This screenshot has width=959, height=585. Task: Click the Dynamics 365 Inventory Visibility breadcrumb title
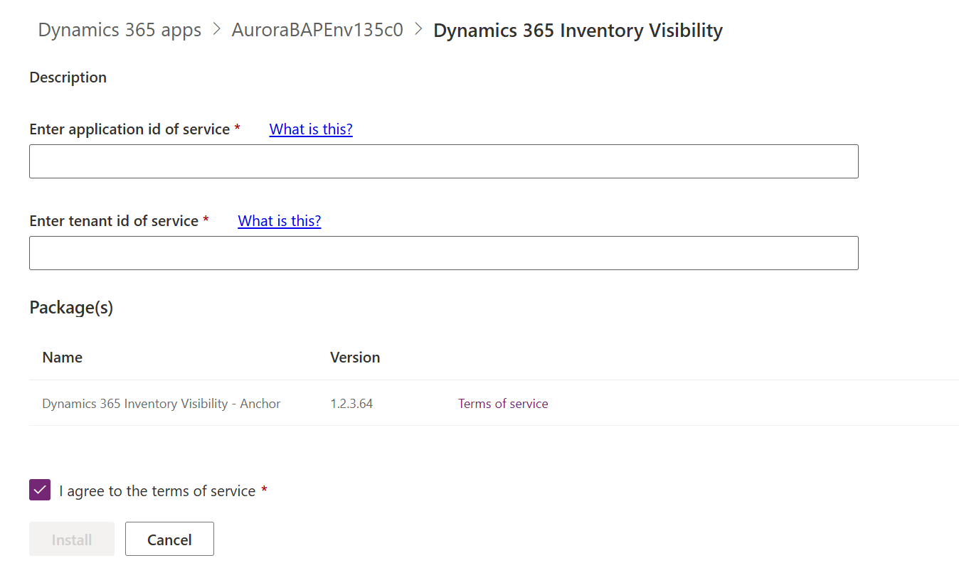pos(578,31)
